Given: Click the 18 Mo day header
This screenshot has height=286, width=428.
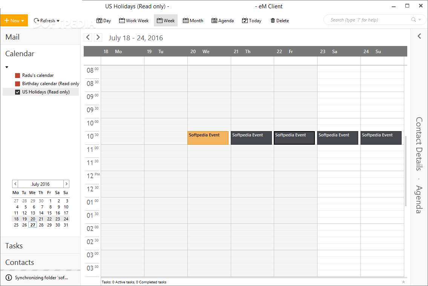Looking at the screenshot, I should click(x=122, y=52).
